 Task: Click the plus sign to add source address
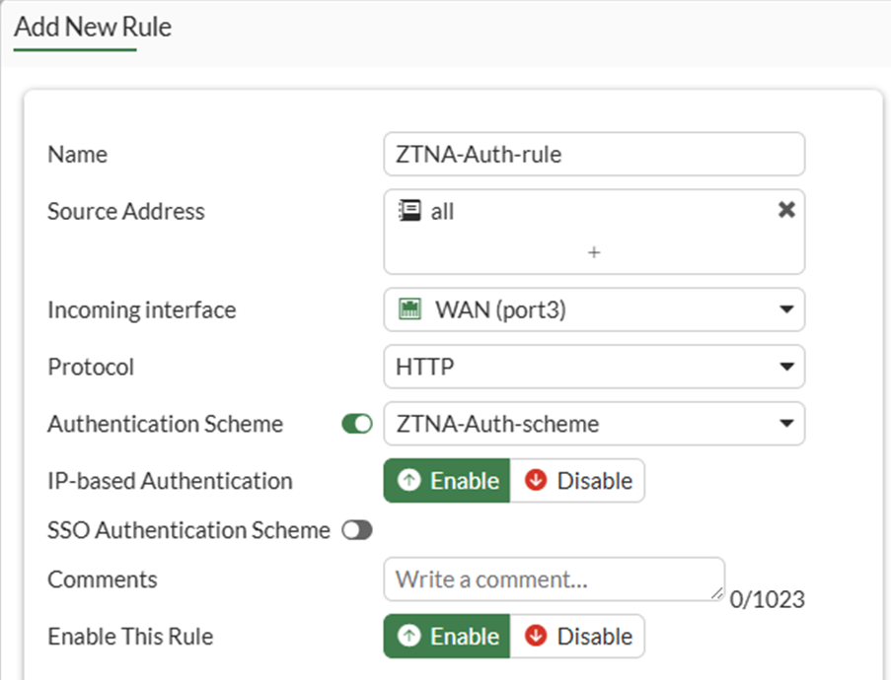[594, 252]
